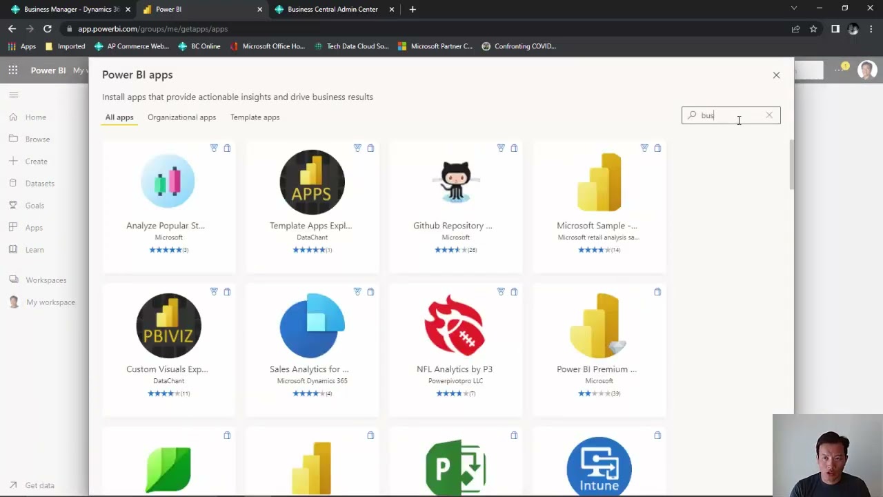Go back in browser history

[x=12, y=29]
